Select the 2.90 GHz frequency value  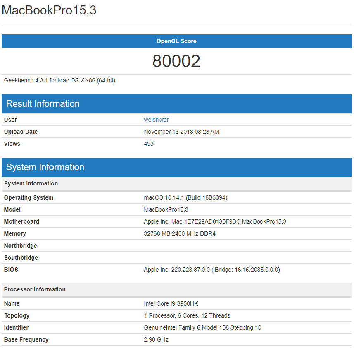click(156, 339)
